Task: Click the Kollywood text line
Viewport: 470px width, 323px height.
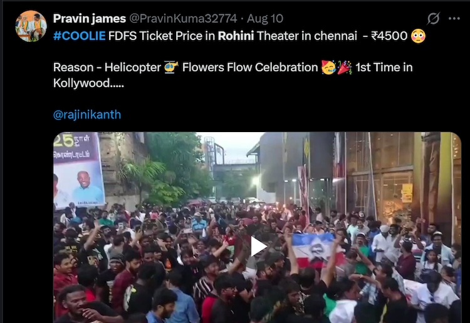Action: (88, 83)
